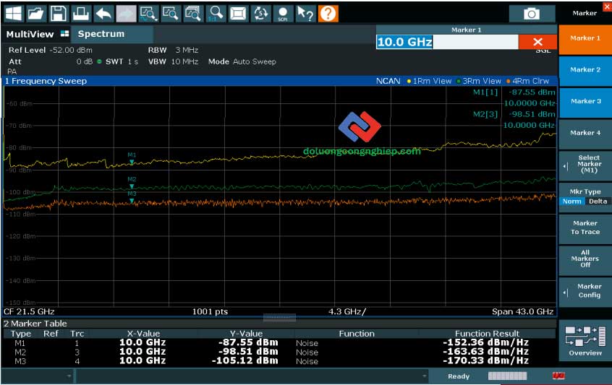The height and width of the screenshot is (385, 612).
Task: Set marker type to Delta
Action: pyautogui.click(x=598, y=201)
